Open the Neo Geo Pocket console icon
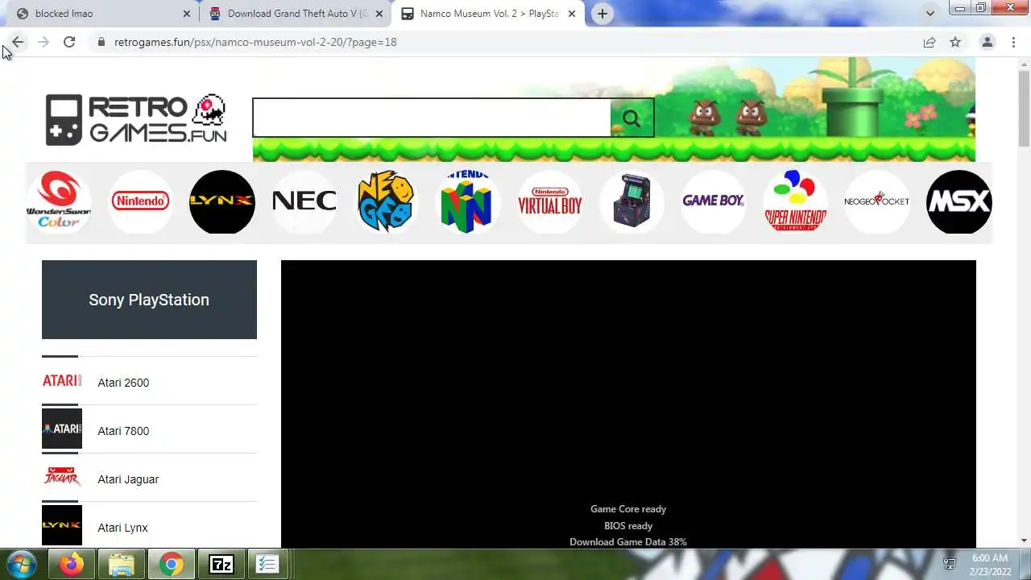 tap(876, 201)
